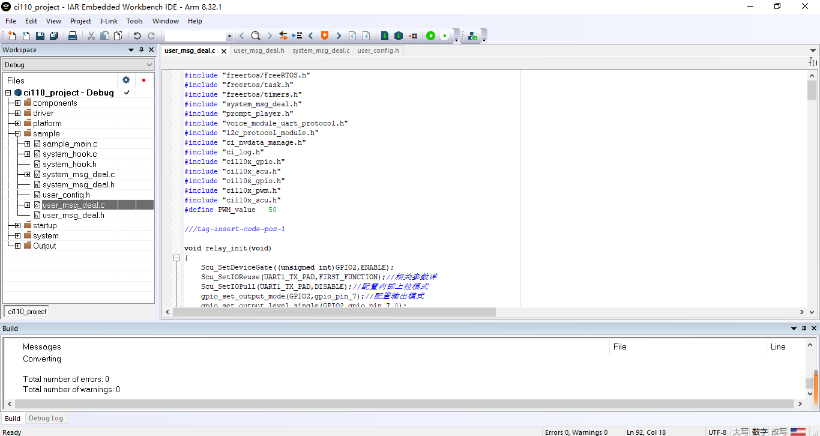Click the editor horizontal scrollbar
The image size is (820, 436).
pyautogui.click(x=334, y=312)
